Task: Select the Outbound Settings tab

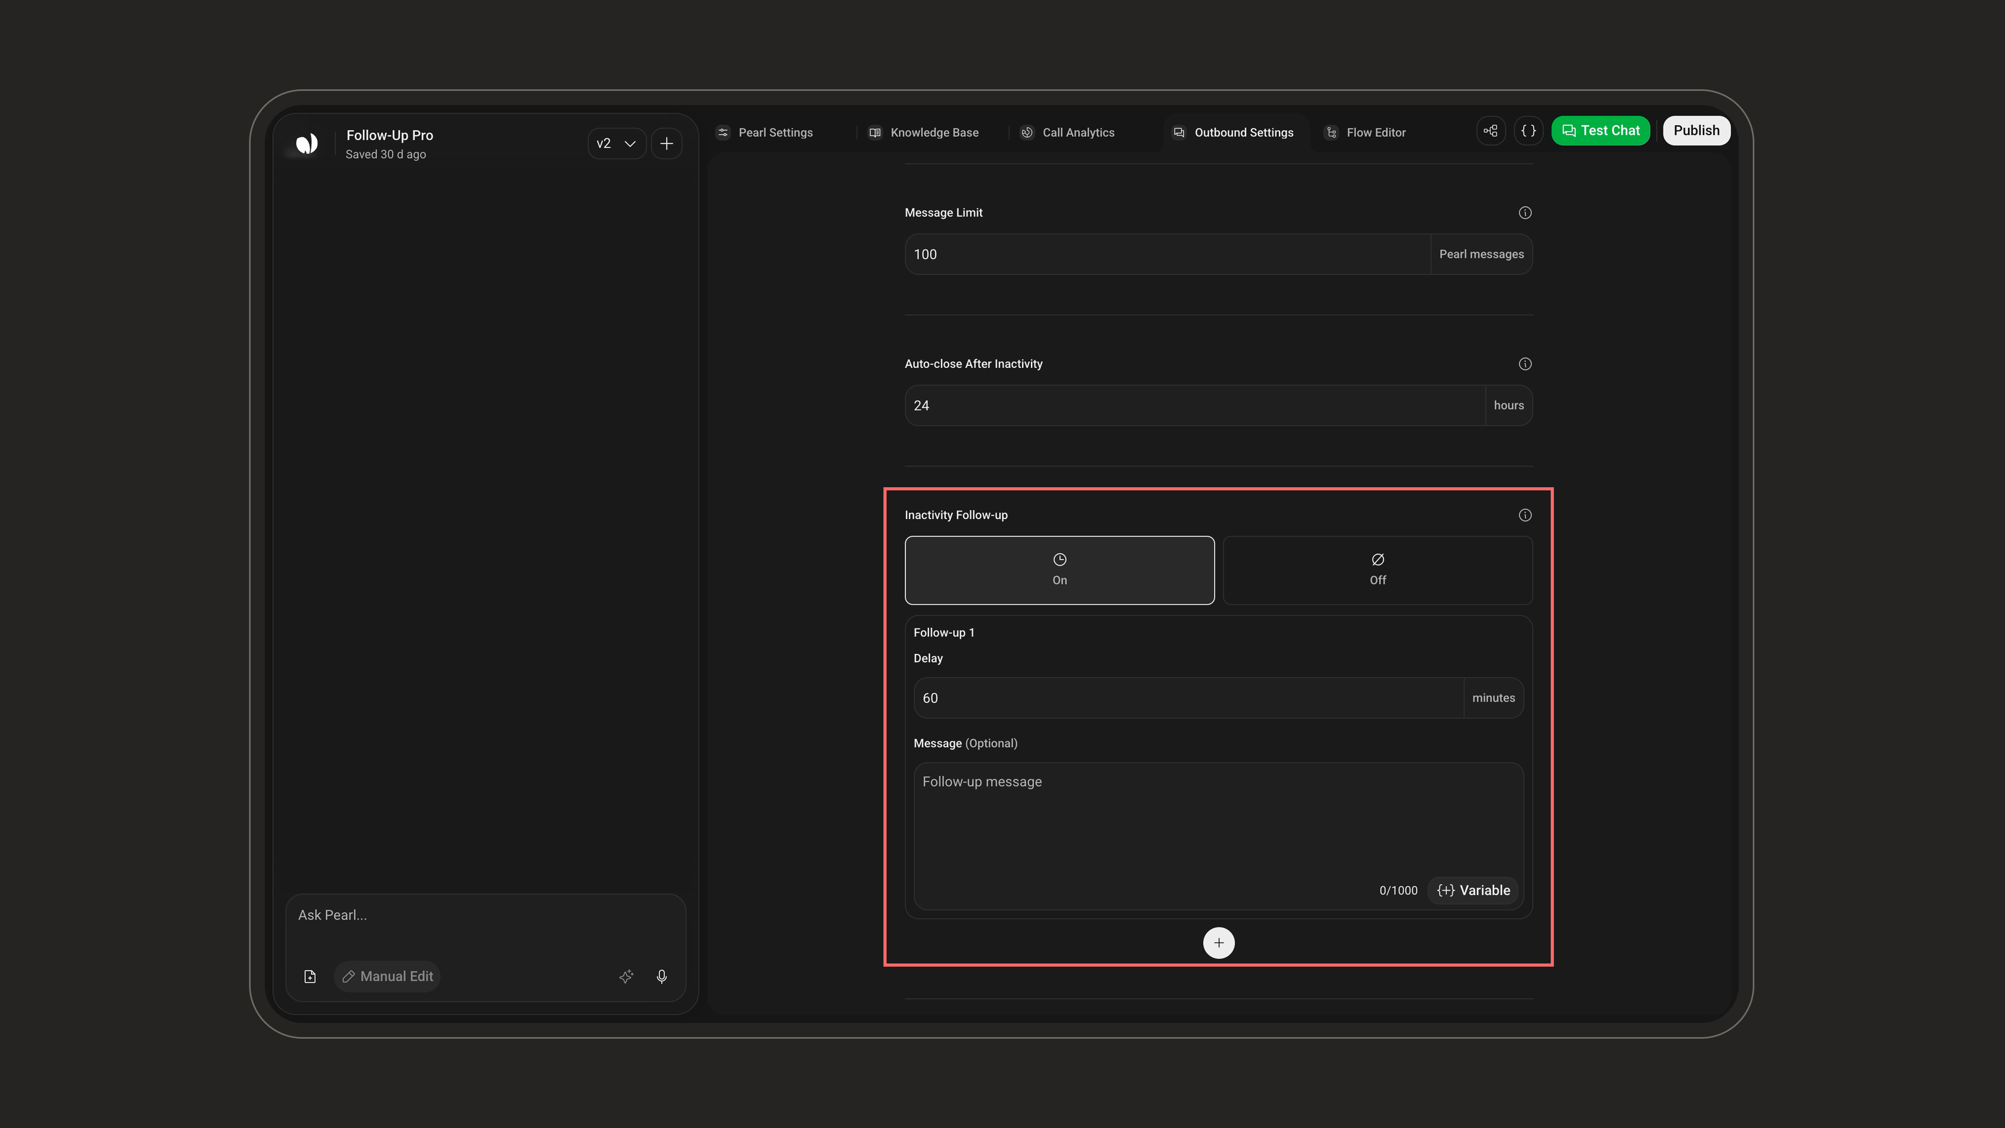Action: pyautogui.click(x=1234, y=132)
